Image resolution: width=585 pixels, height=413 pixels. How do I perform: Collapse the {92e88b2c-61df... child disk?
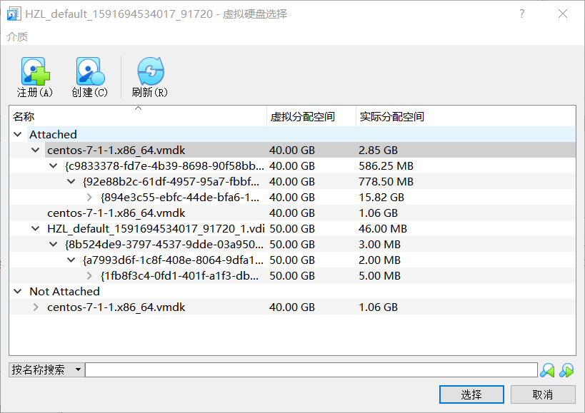click(x=71, y=181)
